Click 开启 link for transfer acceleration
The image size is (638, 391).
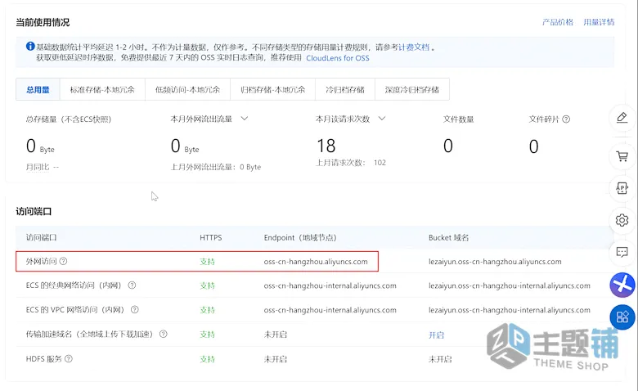tap(436, 335)
